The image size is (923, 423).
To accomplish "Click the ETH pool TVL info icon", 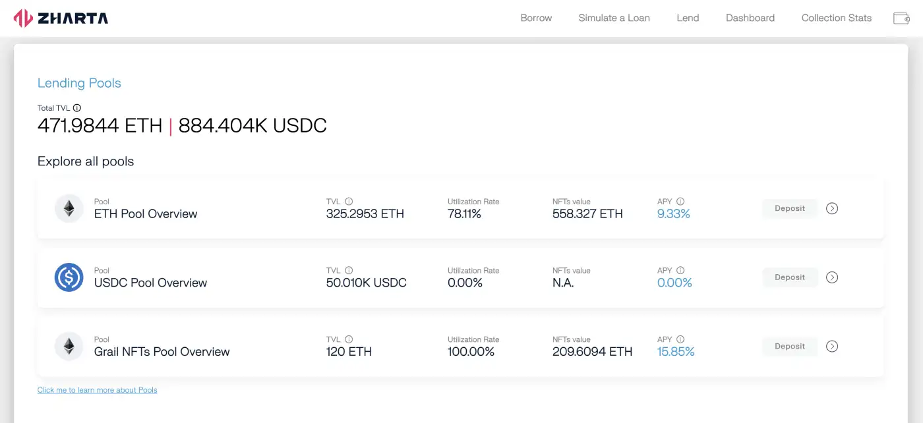I will [349, 202].
